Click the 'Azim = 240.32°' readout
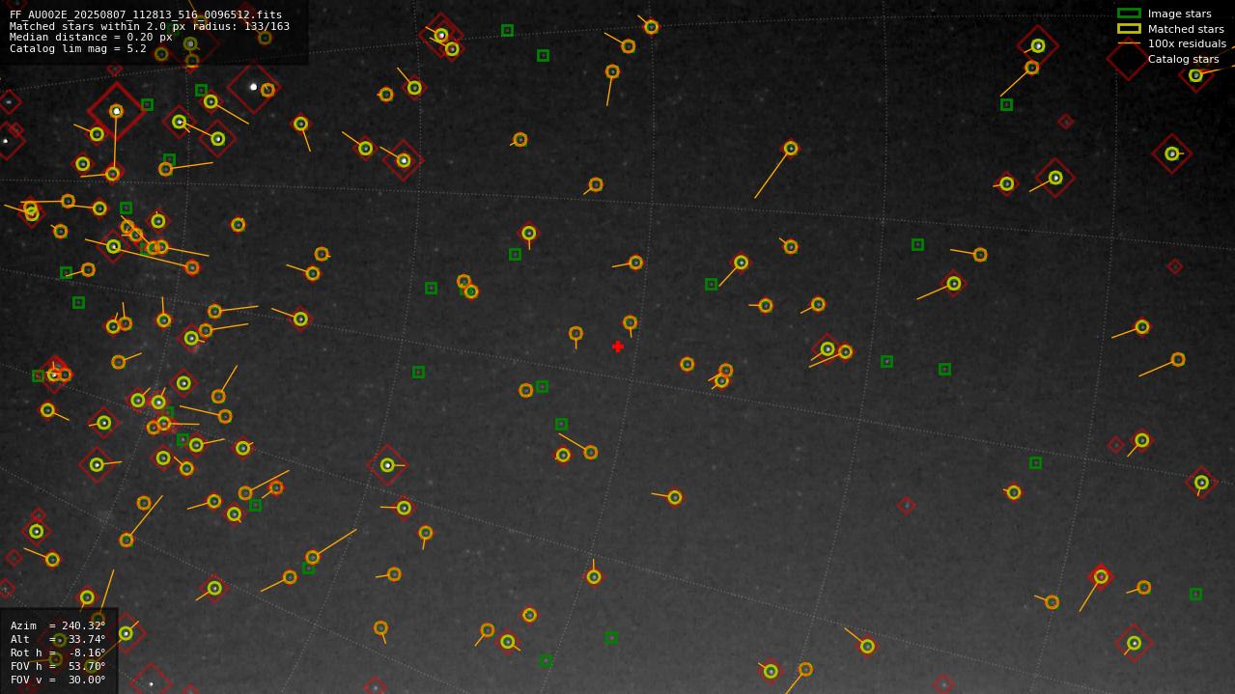Image resolution: width=1235 pixels, height=694 pixels. [58, 625]
